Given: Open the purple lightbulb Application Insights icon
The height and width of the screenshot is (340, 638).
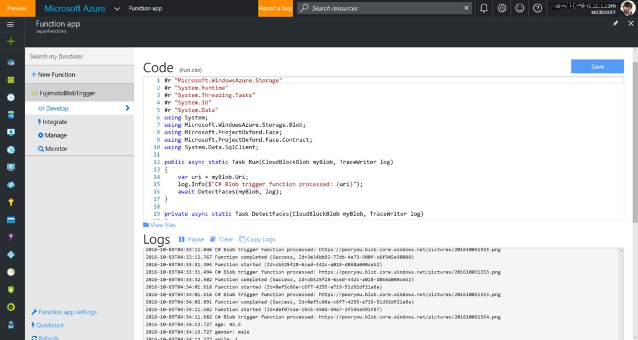Looking at the screenshot, I should (11, 237).
